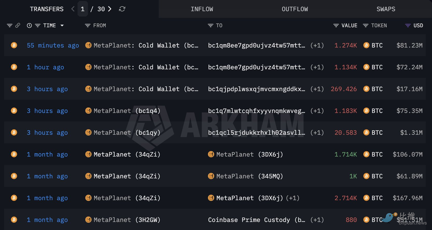Open the Coinbase Prime Custody recipient link
Image resolution: width=432 pixels, height=230 pixels.
click(257, 220)
